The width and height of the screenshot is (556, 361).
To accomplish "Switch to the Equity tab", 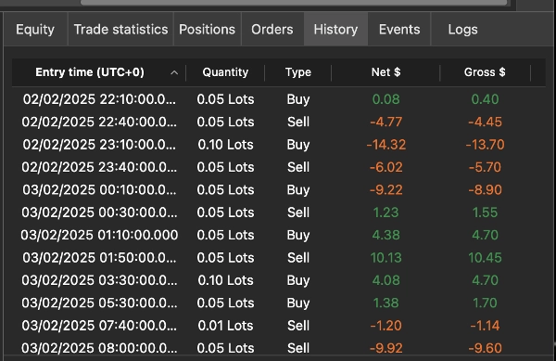I will click(x=35, y=30).
